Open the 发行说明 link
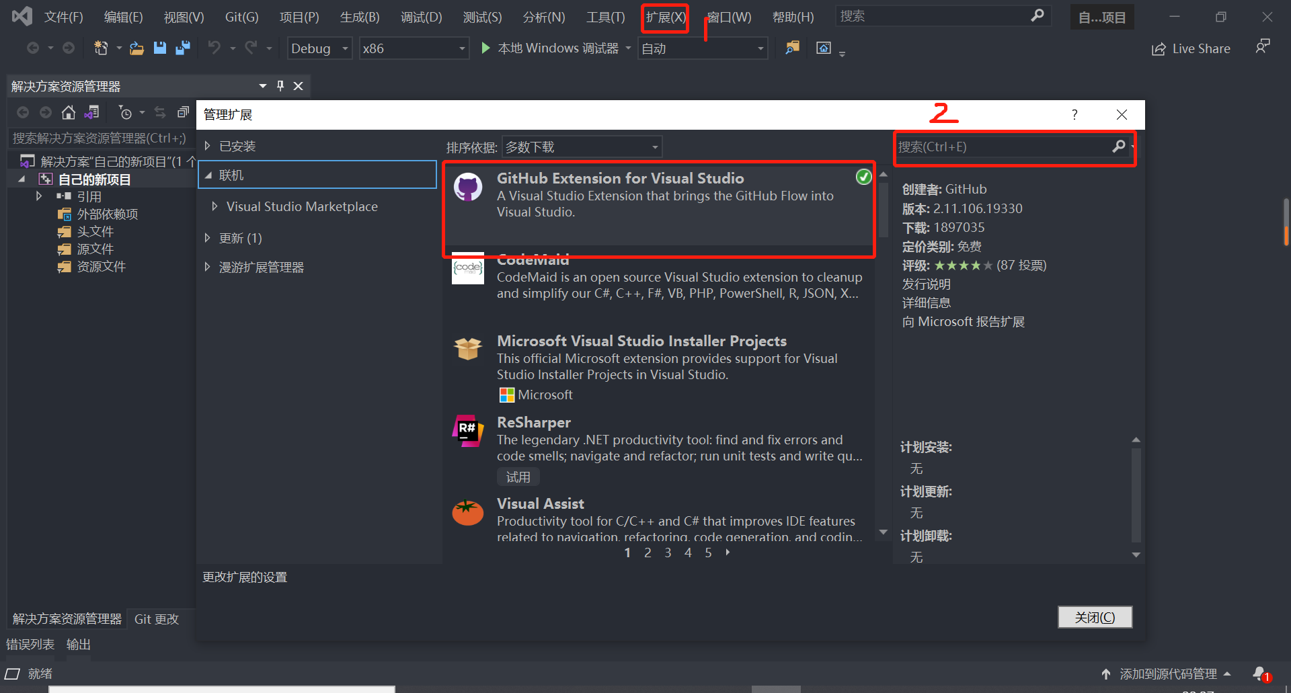 [927, 284]
